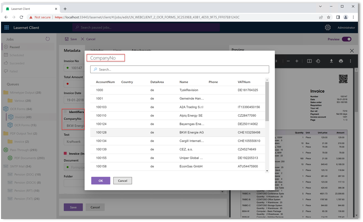
Task: Refresh the Jobs list icon
Action: (48, 39)
